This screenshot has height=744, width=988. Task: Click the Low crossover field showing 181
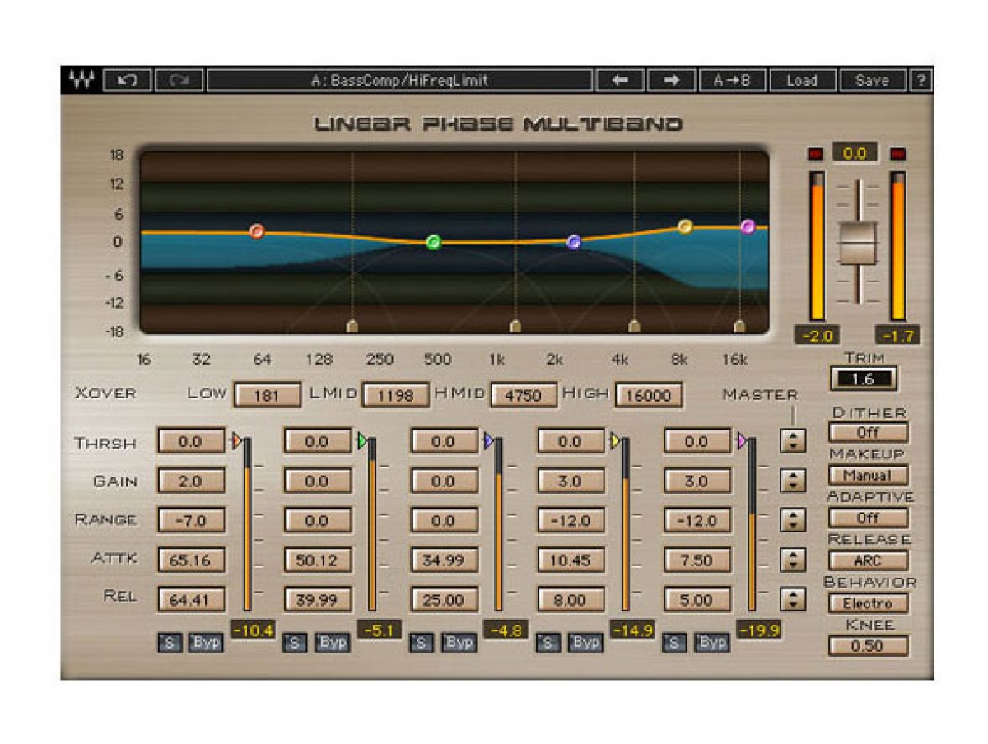(267, 395)
